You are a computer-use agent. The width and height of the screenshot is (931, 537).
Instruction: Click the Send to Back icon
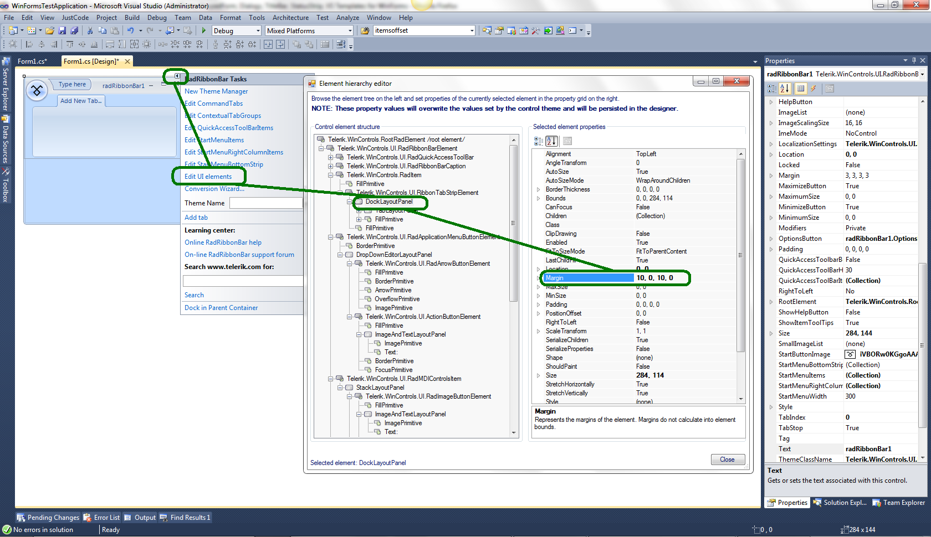pos(309,44)
